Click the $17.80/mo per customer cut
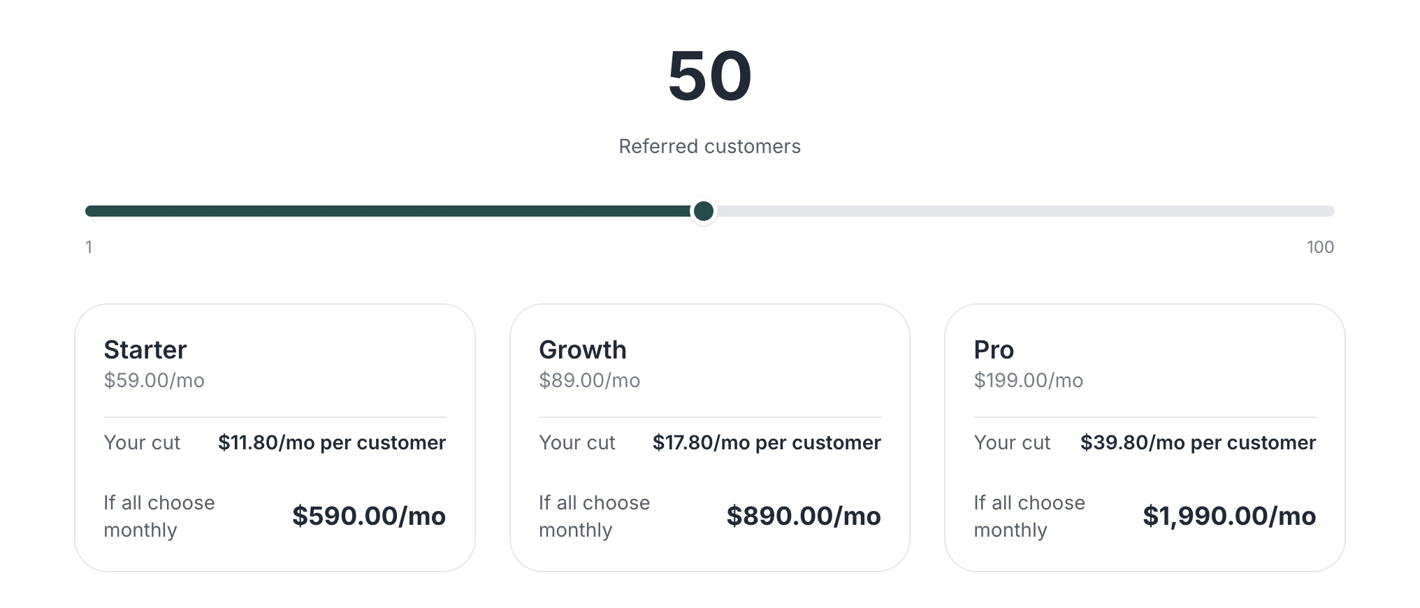 [x=766, y=443]
